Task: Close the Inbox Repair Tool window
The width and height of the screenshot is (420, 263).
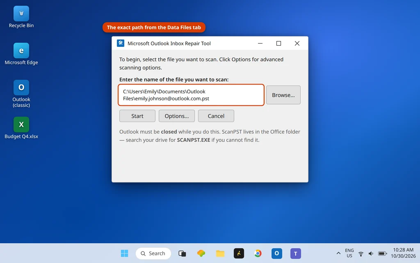Action: click(x=297, y=43)
